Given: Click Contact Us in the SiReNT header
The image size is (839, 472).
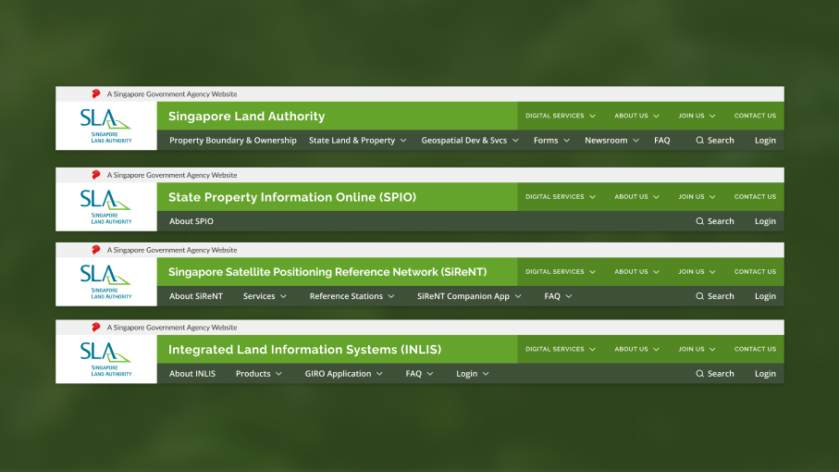Looking at the screenshot, I should pyautogui.click(x=755, y=272).
